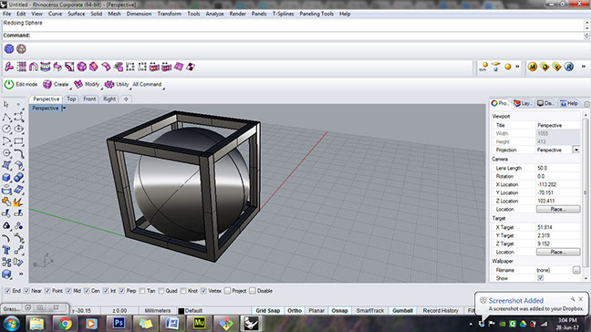Open the T-Splines Create tools

pos(56,85)
